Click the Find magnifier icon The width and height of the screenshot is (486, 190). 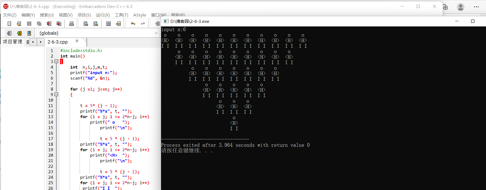(x=86, y=24)
